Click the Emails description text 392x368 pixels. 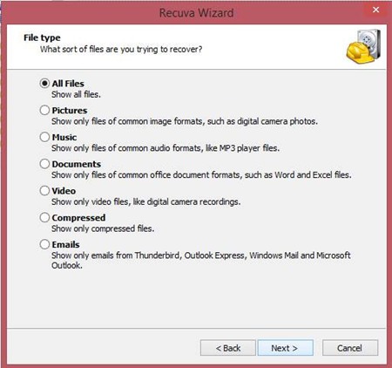pos(201,260)
